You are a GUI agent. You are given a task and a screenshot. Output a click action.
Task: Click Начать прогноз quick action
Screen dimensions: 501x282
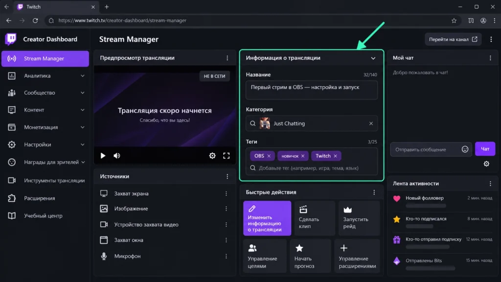click(x=310, y=256)
